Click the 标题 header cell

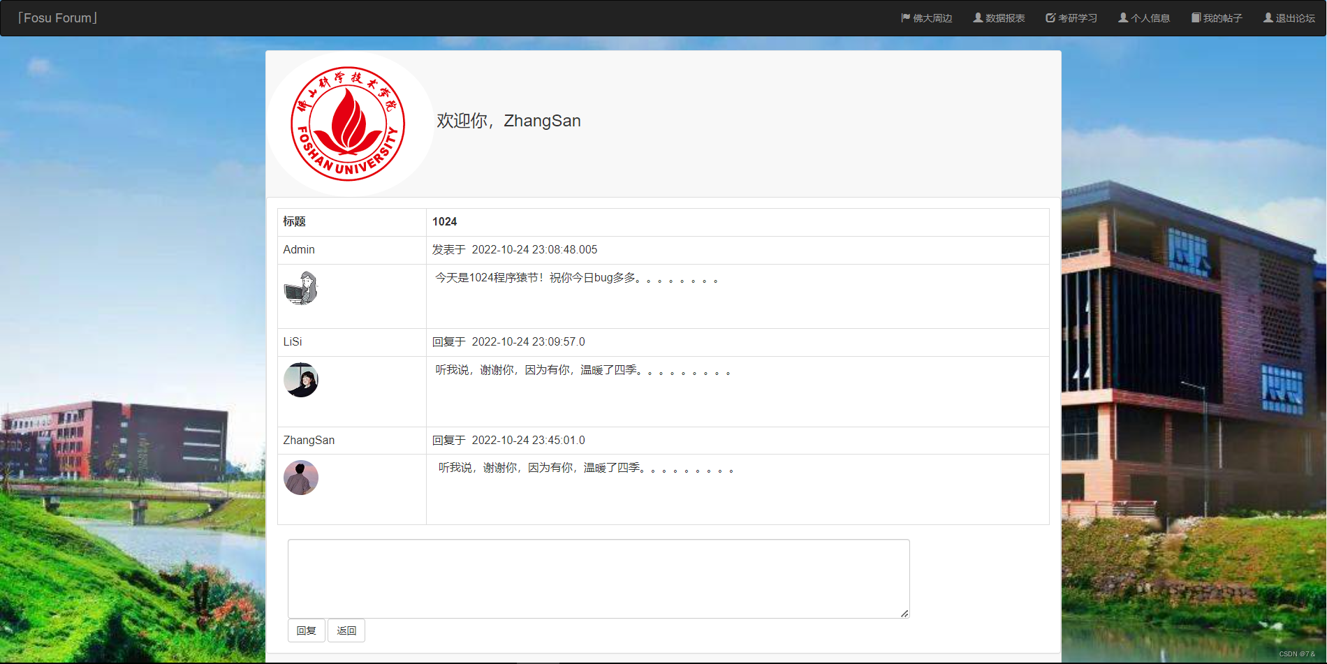pyautogui.click(x=352, y=222)
